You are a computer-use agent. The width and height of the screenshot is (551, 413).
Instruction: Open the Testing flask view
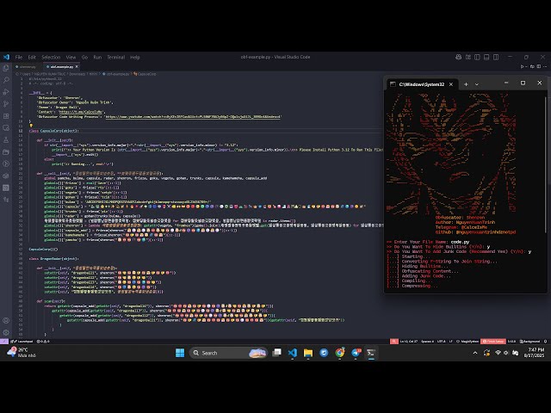click(x=6, y=139)
